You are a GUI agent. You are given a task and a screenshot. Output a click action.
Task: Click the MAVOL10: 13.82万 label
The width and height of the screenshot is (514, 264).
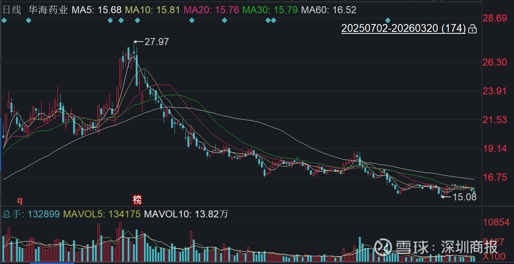click(186, 214)
